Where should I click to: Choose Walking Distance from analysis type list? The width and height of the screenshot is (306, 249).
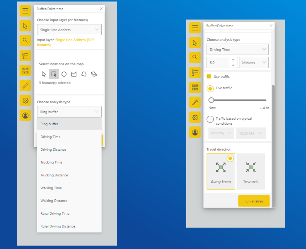(54, 201)
